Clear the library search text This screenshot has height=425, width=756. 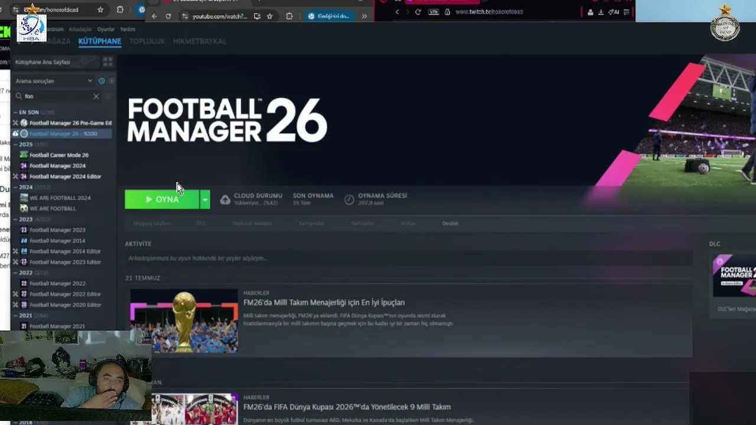(96, 96)
